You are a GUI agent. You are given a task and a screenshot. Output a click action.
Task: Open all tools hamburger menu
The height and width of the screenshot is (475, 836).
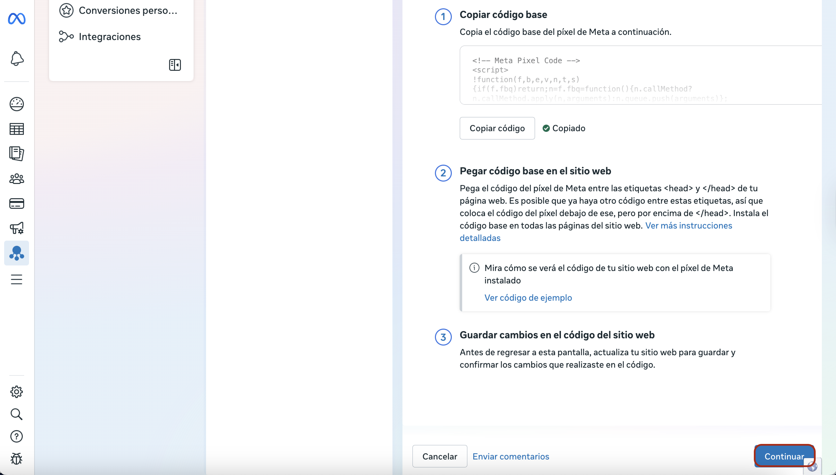point(17,279)
